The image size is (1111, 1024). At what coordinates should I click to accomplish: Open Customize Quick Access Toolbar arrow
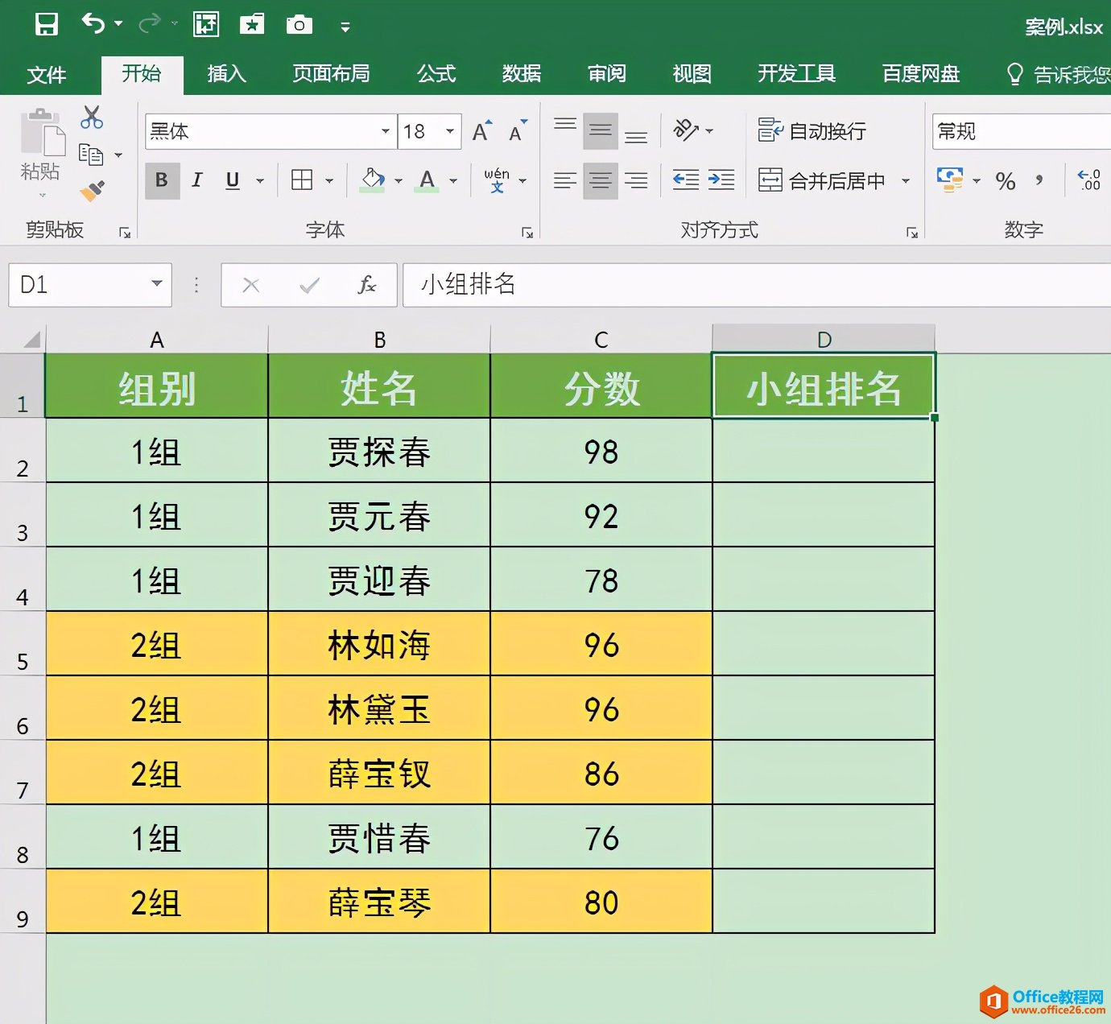(x=345, y=27)
